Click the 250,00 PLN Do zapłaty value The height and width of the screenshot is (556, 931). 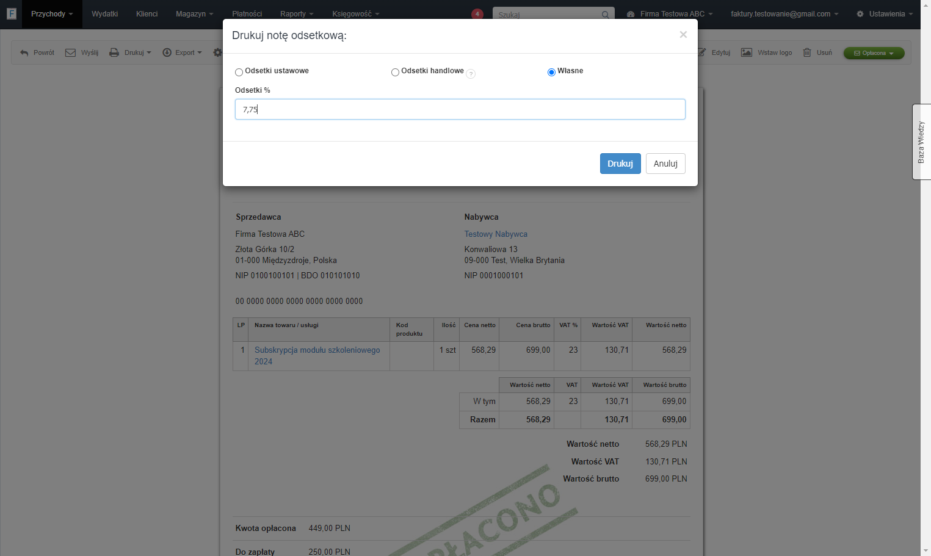330,552
